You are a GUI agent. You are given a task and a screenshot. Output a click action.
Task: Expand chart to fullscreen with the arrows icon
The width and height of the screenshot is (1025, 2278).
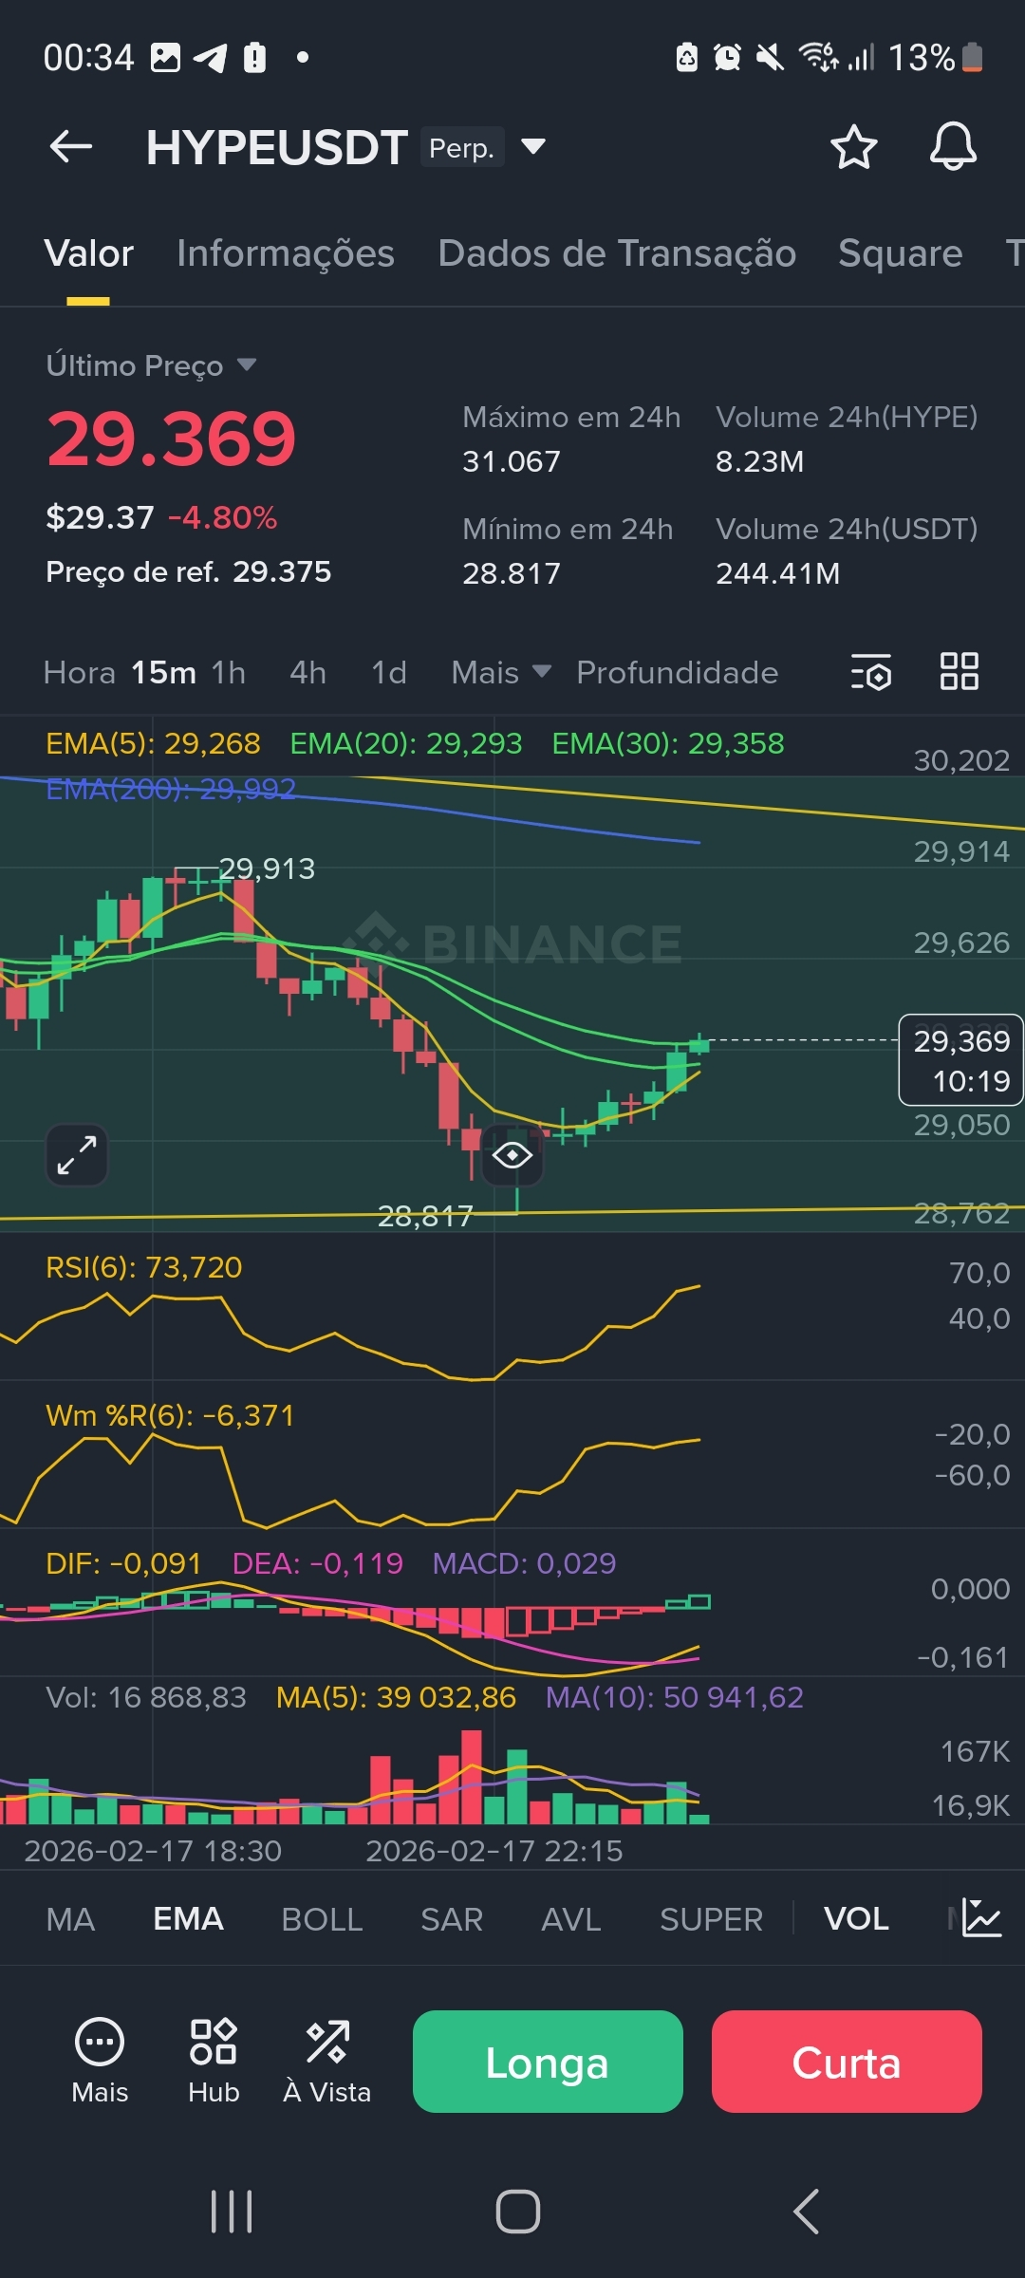point(77,1155)
